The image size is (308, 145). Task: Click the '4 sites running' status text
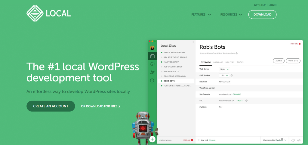[x=165, y=140]
